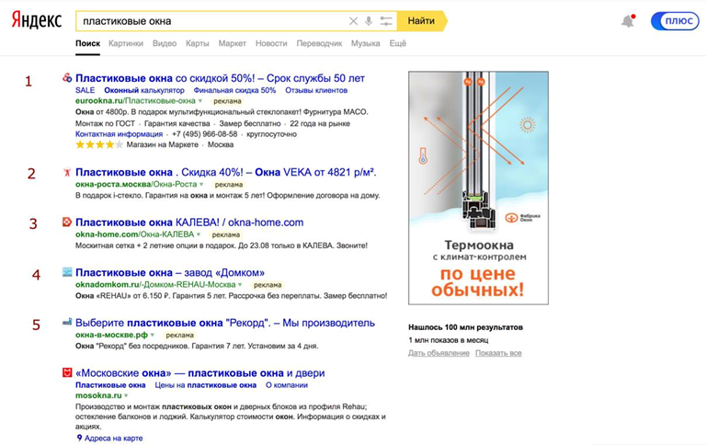Click the Термоокна banner advertisement
The image size is (707, 445).
(478, 188)
